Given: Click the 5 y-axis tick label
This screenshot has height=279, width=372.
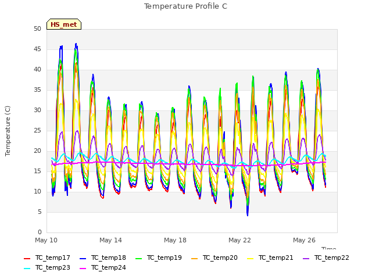Looking at the screenshot, I should [x=40, y=212].
